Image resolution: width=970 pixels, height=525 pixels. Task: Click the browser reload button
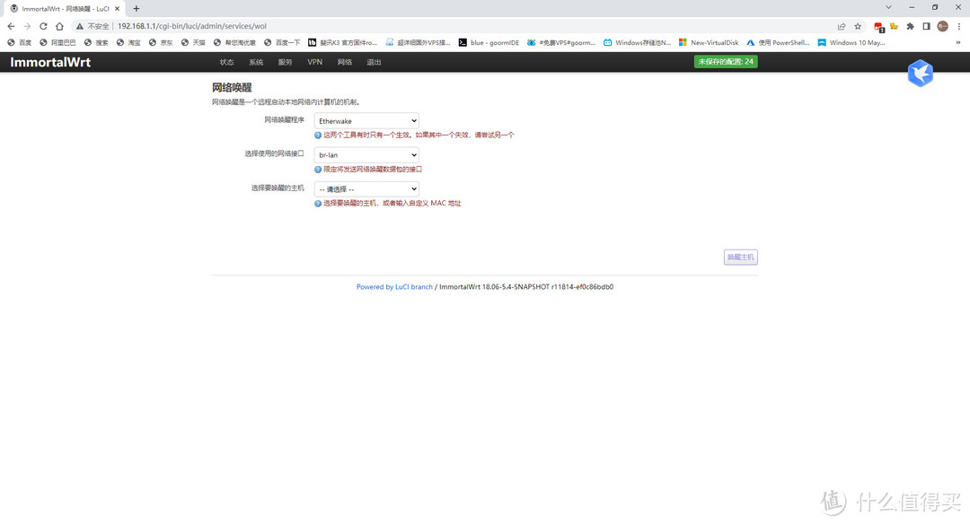coord(43,26)
